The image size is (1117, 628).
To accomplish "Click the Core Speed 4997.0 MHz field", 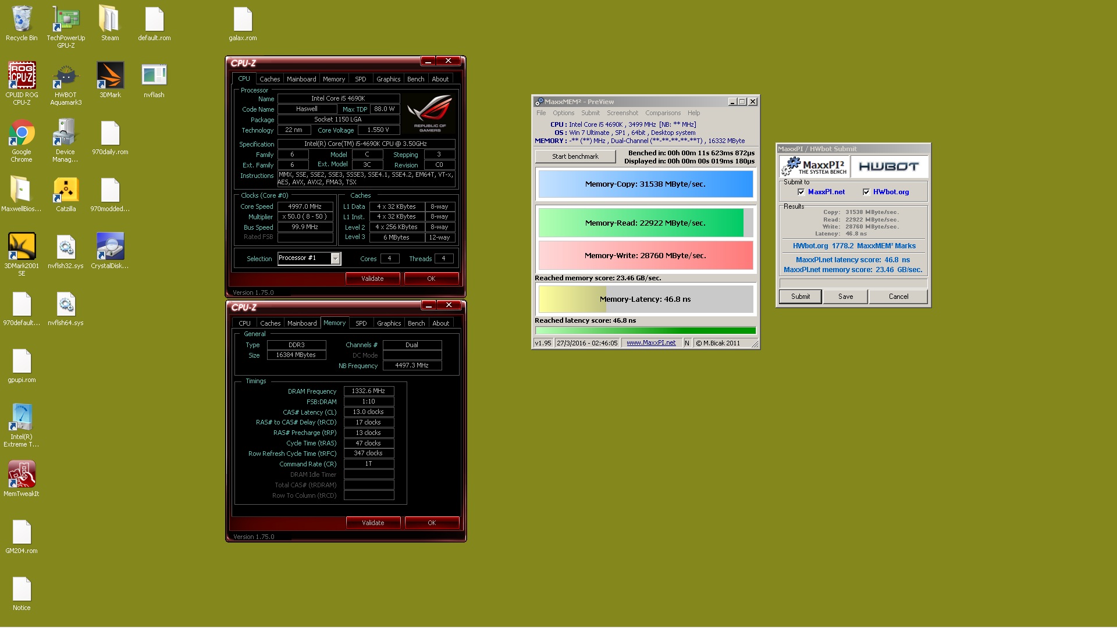I will 305,206.
